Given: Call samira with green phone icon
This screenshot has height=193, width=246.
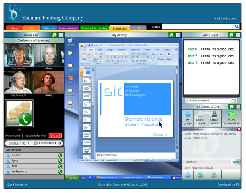Looking at the screenshot, I should pyautogui.click(x=60, y=155).
